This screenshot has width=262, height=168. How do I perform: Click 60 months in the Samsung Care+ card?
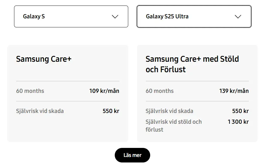pos(30,91)
